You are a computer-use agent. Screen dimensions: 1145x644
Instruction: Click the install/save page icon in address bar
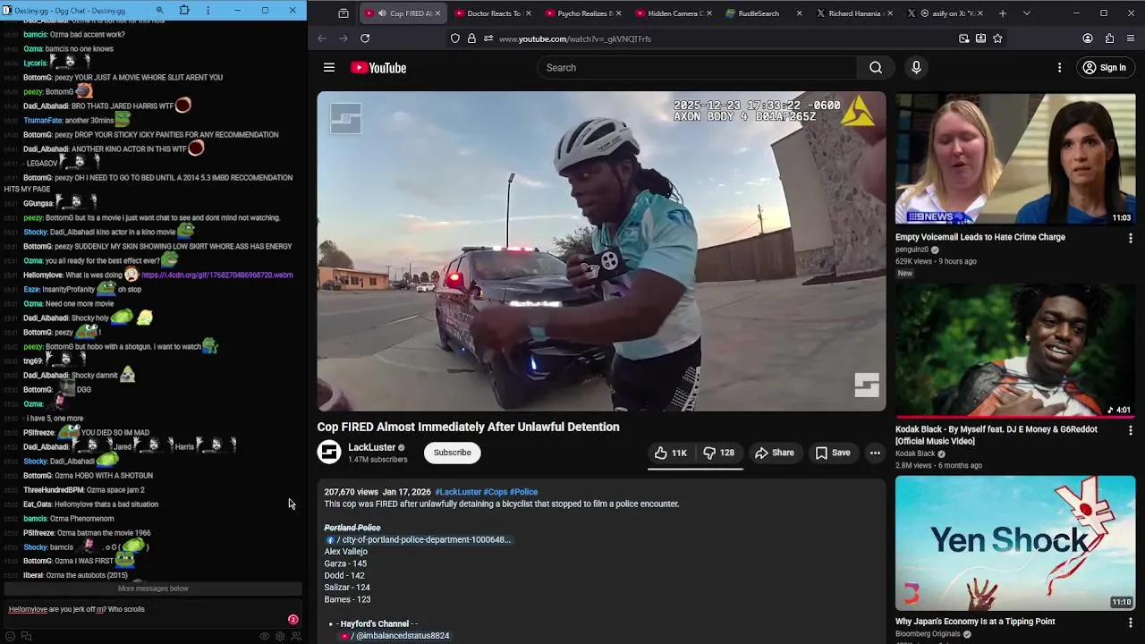pyautogui.click(x=980, y=38)
